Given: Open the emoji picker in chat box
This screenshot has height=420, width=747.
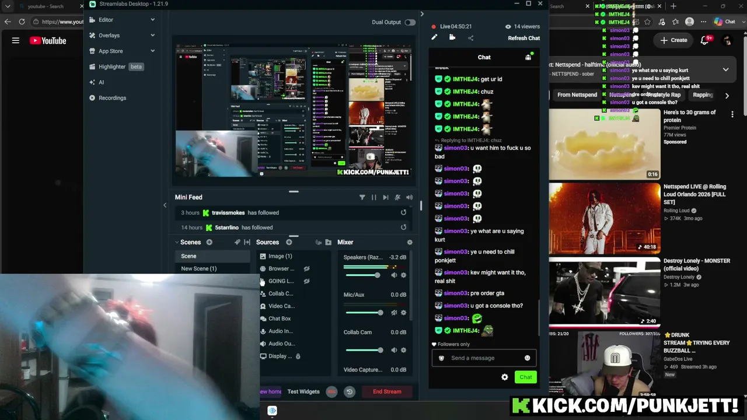Looking at the screenshot, I should (x=527, y=358).
